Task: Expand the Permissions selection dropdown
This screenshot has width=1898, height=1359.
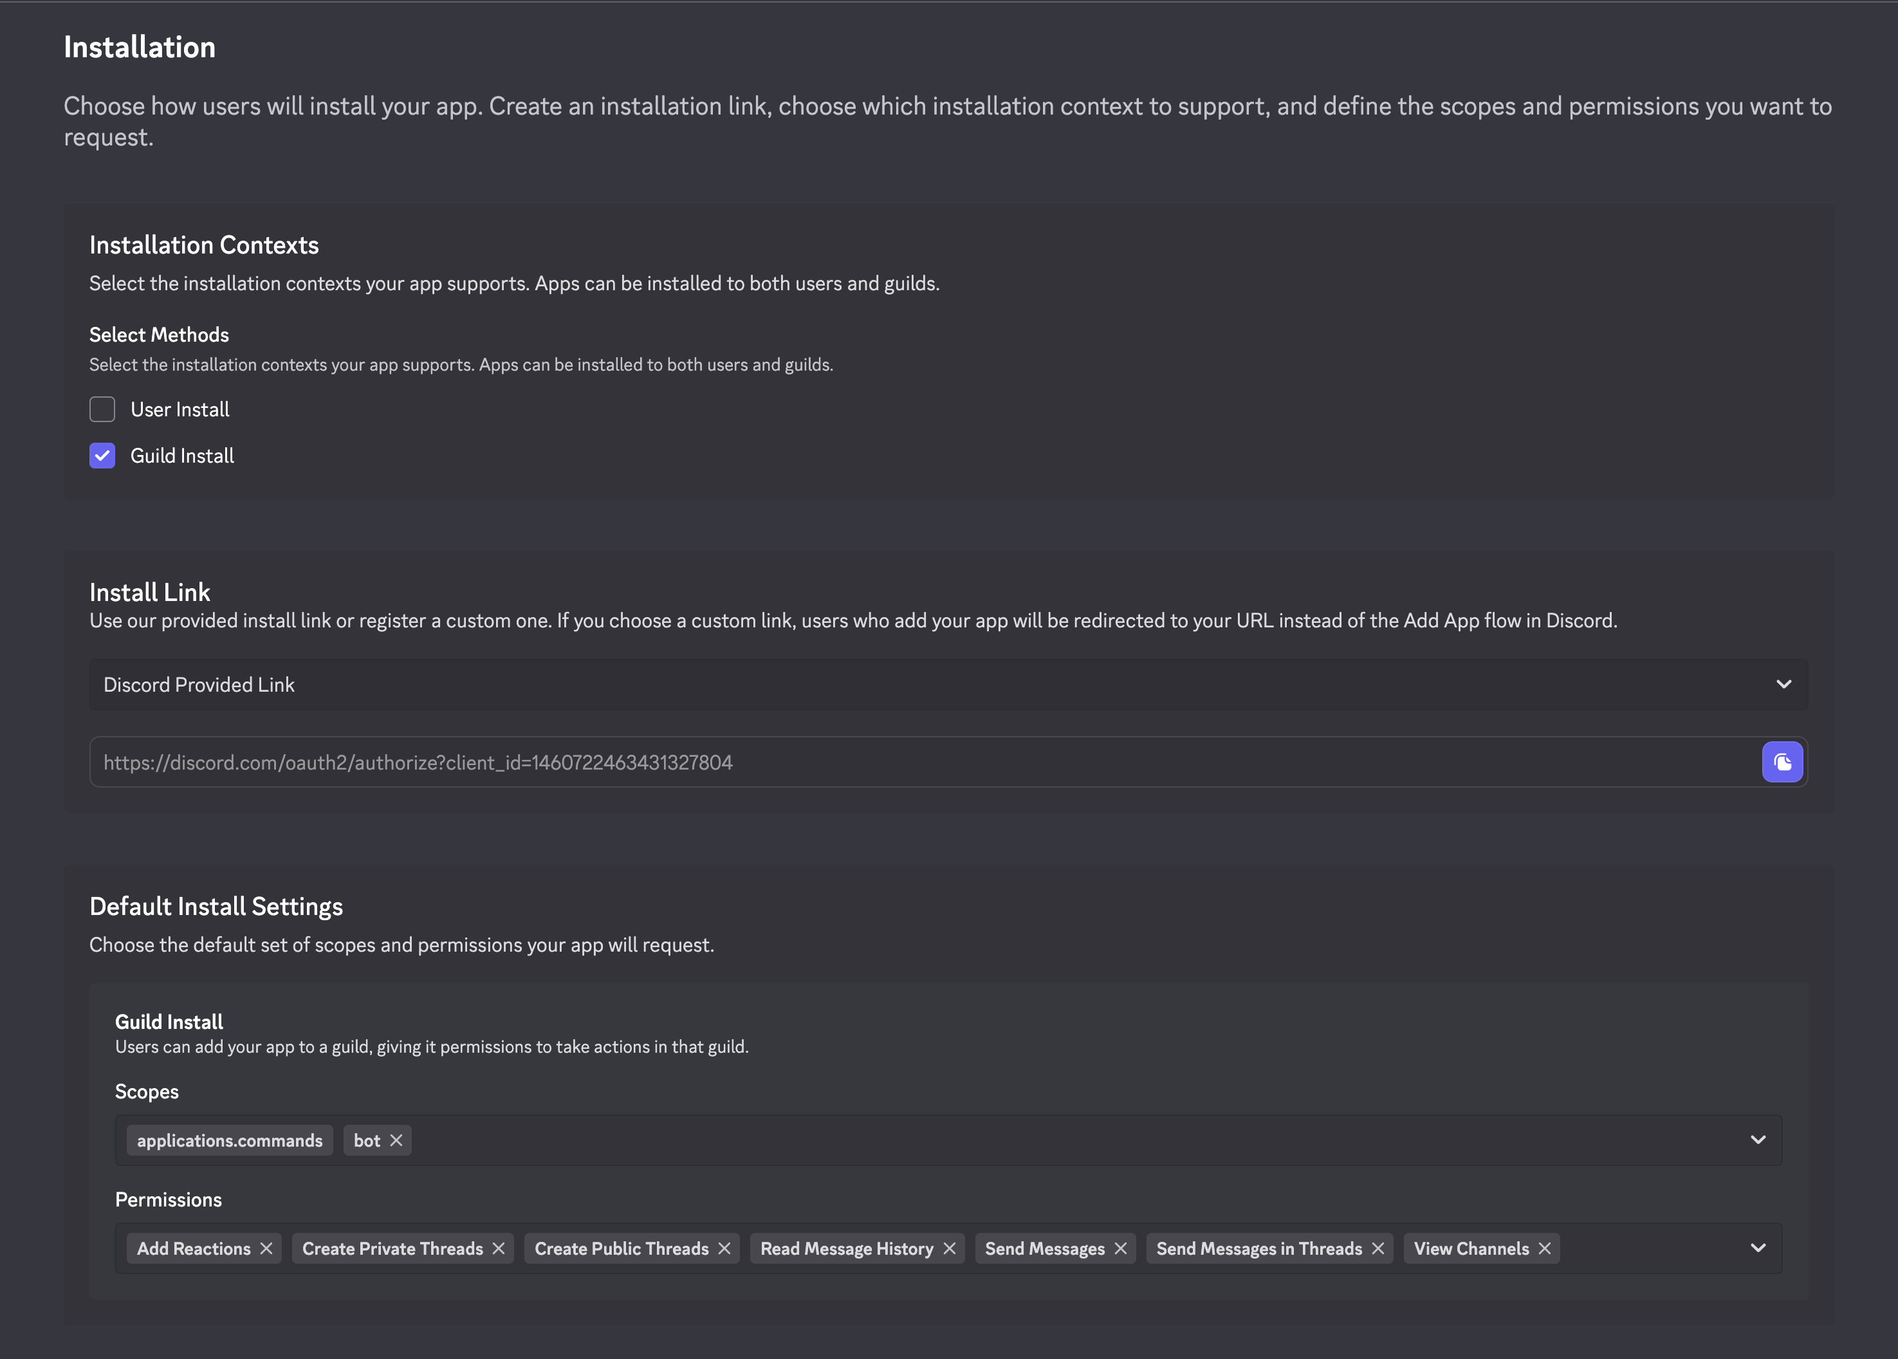Action: pos(1758,1248)
